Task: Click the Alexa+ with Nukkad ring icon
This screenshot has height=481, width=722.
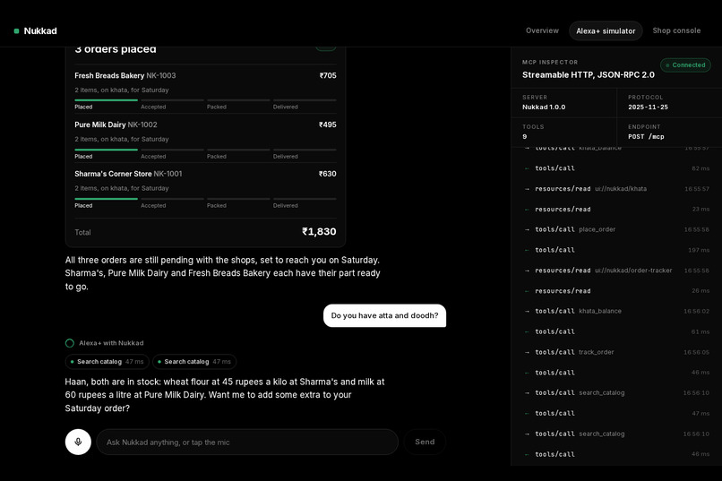Action: click(70, 343)
